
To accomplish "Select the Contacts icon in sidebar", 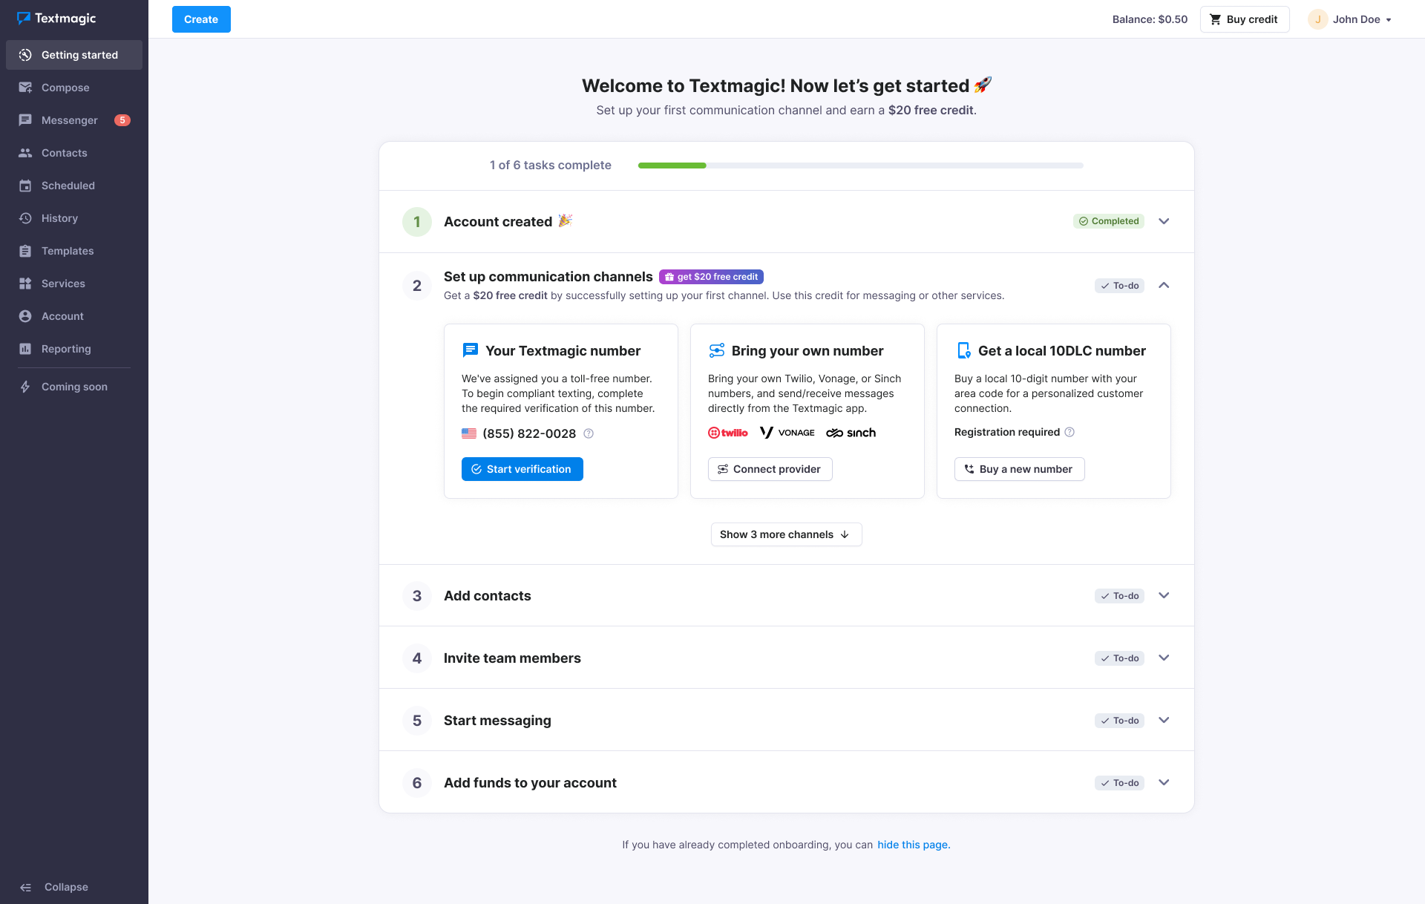I will click(26, 153).
